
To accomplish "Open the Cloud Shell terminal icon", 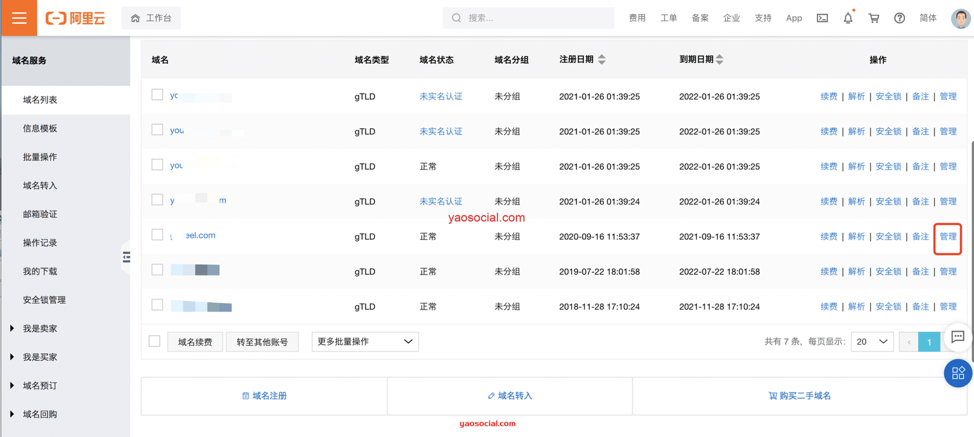I will [x=822, y=18].
